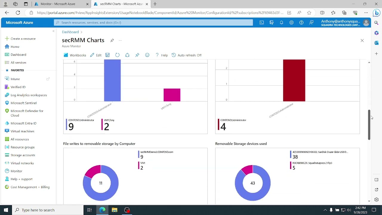Image resolution: width=382 pixels, height=215 pixels.
Task: Click taskbar search box
Action: [47, 210]
